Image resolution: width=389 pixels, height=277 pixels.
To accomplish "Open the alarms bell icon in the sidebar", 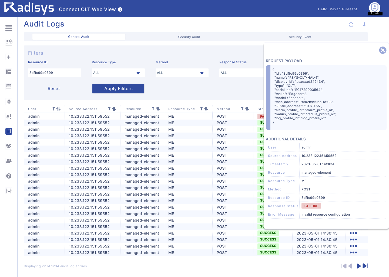I will click(x=9, y=116).
